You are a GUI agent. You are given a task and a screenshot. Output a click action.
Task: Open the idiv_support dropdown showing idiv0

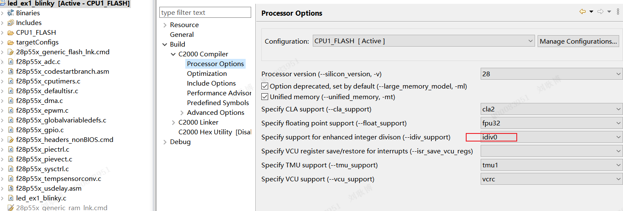[552, 137]
